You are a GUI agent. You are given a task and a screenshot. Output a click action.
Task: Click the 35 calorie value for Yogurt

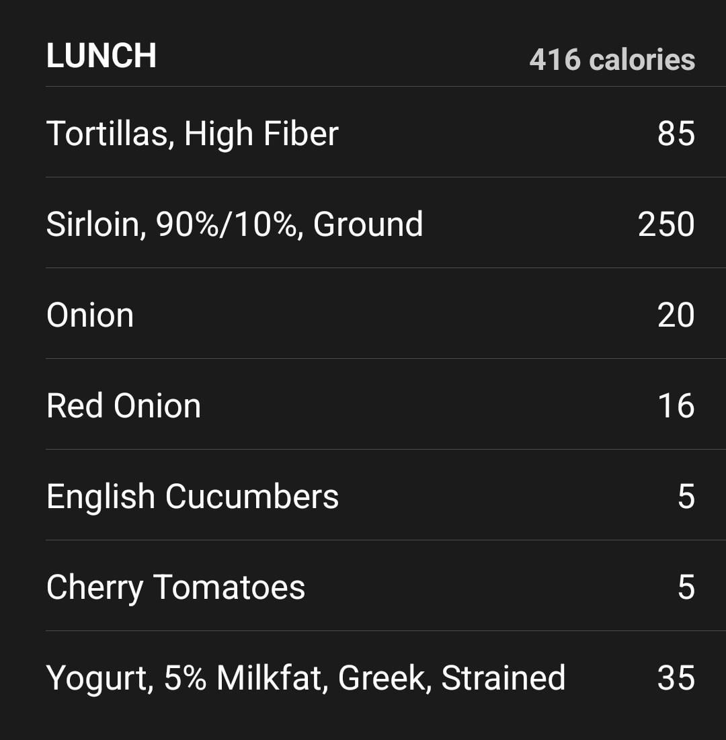pos(676,677)
